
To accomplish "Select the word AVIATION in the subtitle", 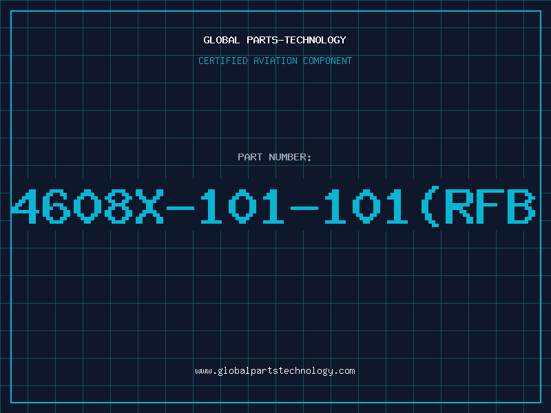I will tap(275, 61).
